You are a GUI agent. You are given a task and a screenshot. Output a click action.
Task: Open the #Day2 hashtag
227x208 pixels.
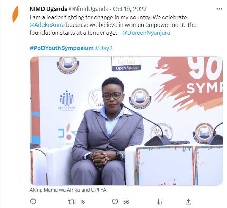point(104,48)
